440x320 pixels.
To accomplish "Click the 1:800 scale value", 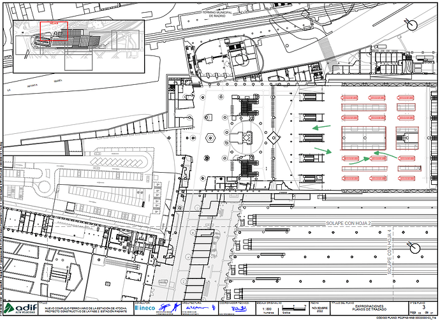I will [267, 309].
